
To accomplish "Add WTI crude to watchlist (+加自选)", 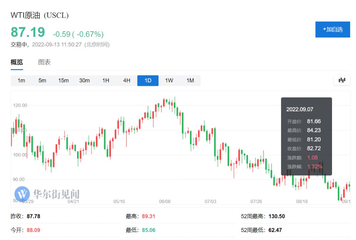I will [332, 30].
